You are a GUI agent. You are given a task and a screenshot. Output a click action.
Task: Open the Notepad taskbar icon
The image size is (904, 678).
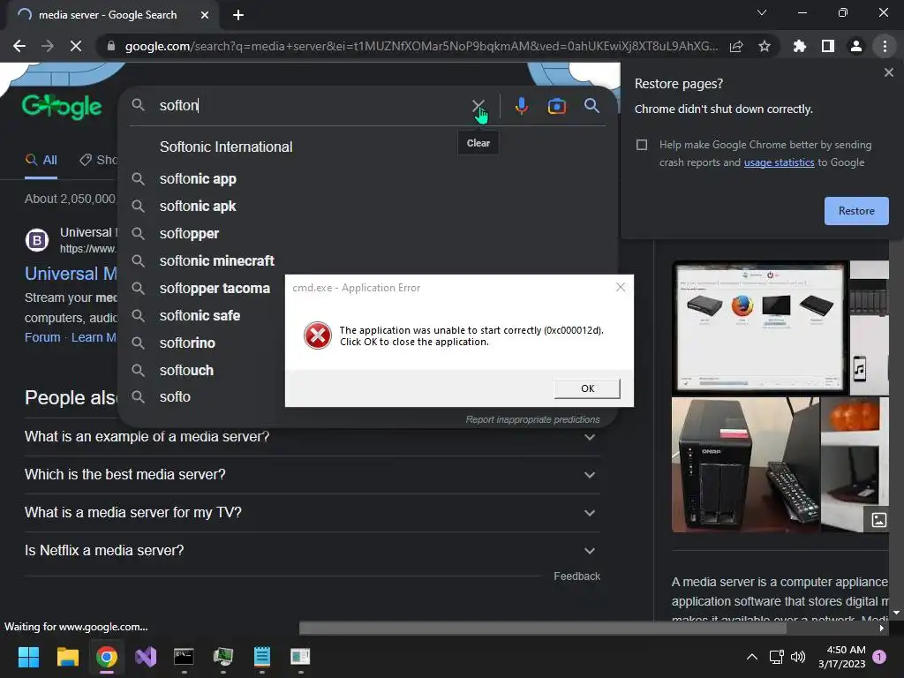(x=261, y=657)
